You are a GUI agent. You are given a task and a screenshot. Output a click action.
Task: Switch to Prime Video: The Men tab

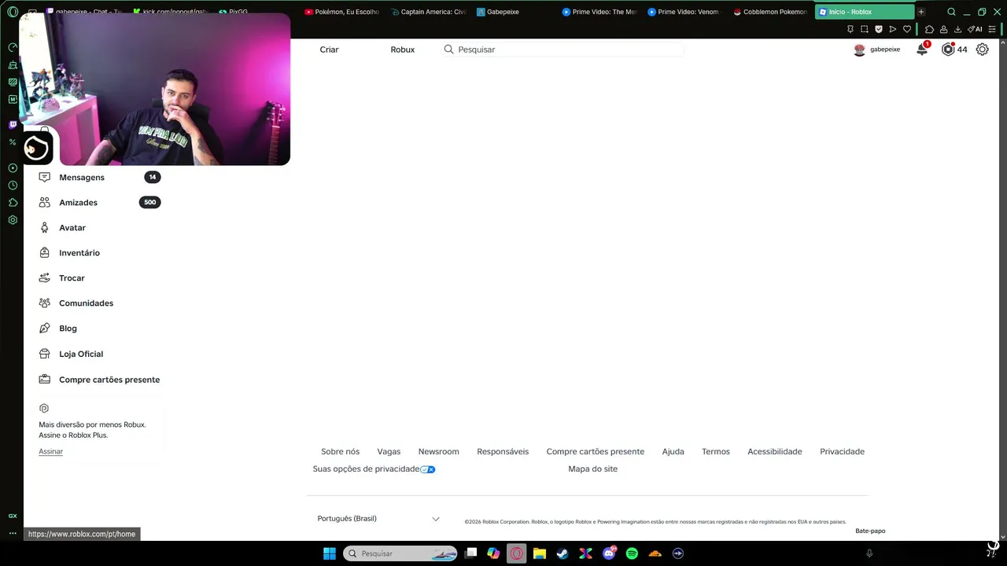(599, 12)
